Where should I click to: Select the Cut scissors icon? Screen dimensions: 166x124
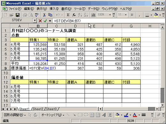click(44, 15)
